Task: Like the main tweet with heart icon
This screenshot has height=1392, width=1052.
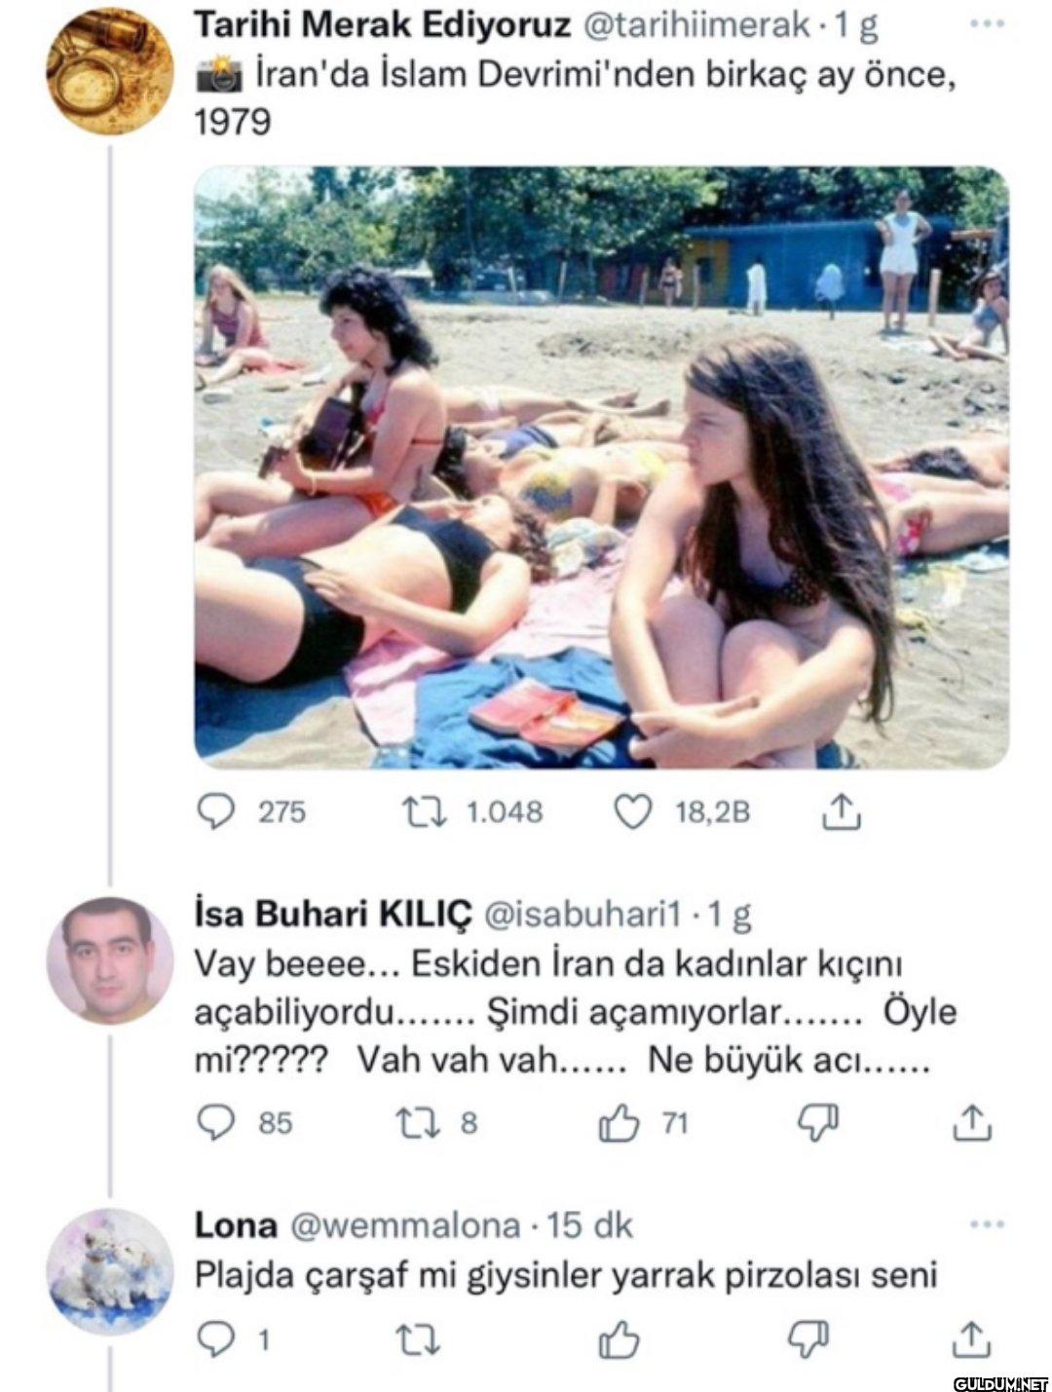Action: 633,811
